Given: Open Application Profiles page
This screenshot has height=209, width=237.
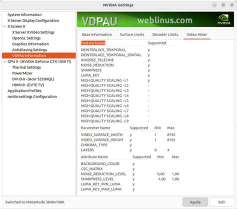Looking at the screenshot, I should click(24, 91).
